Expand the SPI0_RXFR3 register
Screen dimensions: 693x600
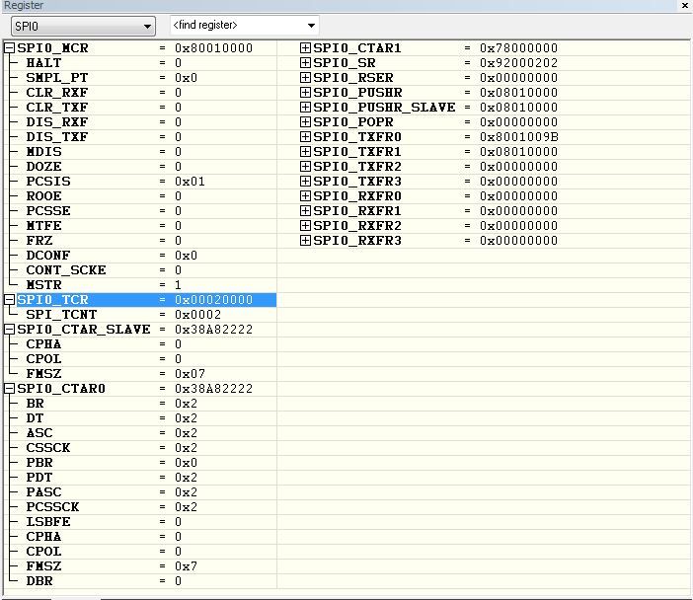pos(305,241)
